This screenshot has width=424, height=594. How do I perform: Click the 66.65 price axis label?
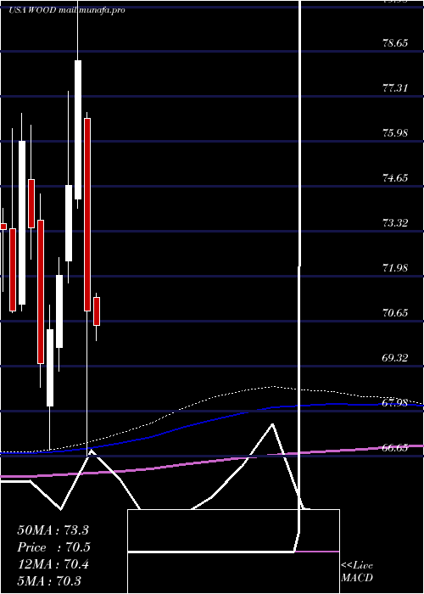click(395, 448)
